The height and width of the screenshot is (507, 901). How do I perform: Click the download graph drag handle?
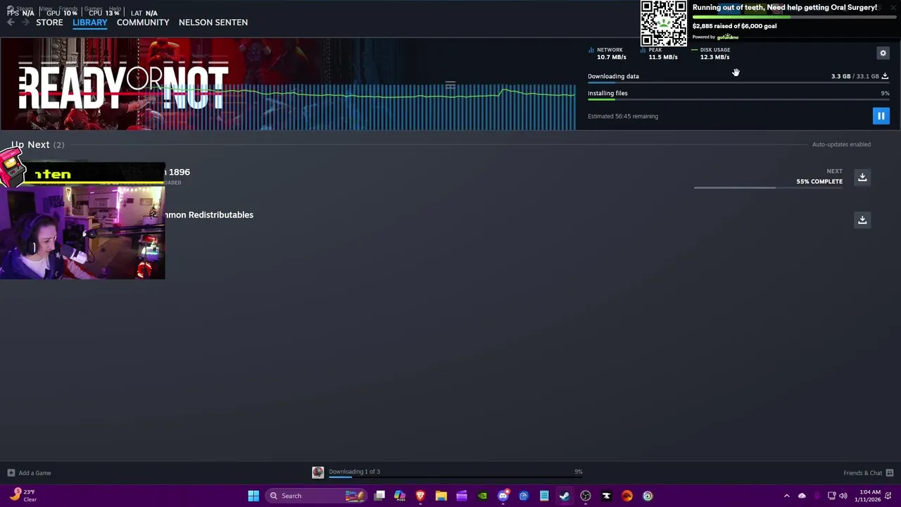point(450,84)
